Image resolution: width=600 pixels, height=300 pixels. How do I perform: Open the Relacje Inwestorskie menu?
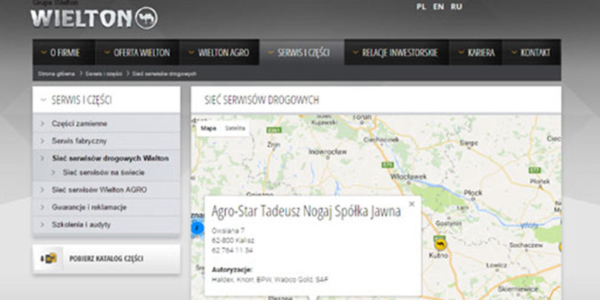397,52
